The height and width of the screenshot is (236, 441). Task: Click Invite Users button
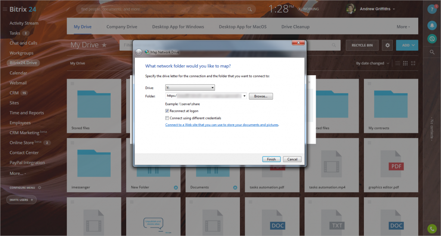tap(22, 200)
